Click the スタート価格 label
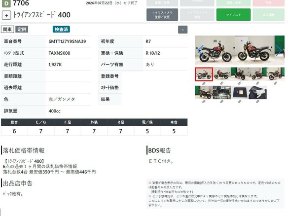The image size is (288, 216). pos(109,88)
